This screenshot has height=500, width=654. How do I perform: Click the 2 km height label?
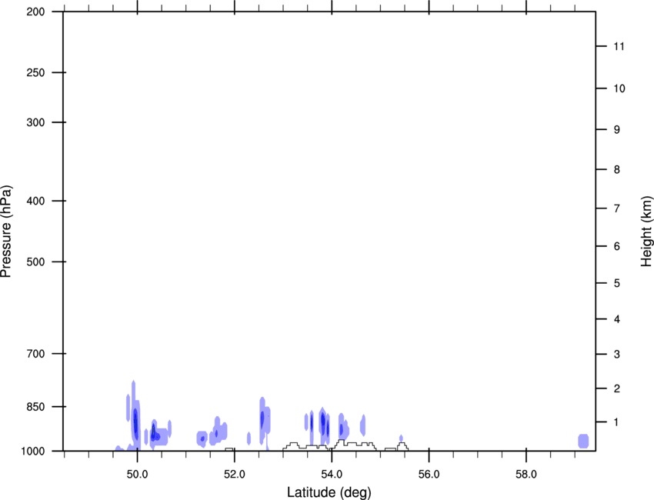[x=617, y=388]
